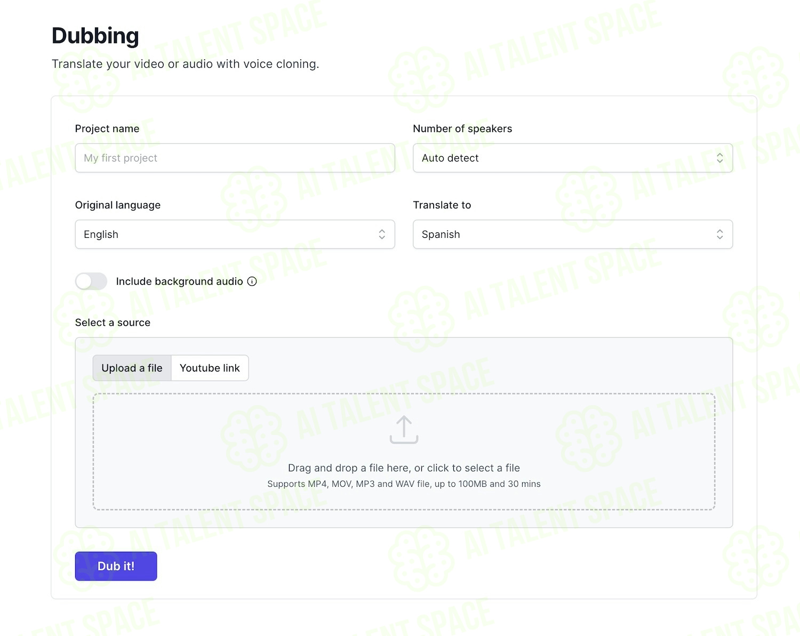The image size is (800, 636).
Task: Click the Project name input field
Action: click(235, 158)
